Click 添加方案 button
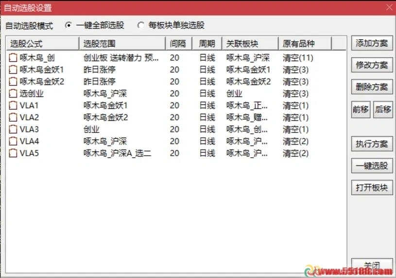The image size is (396, 278). (x=372, y=43)
